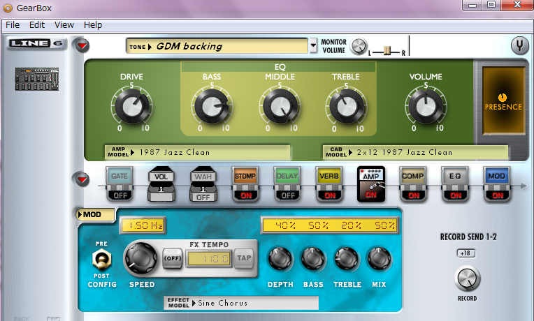Click the MOD panel TREBLE knob
Screen dimensions: 534x321
click(347, 259)
